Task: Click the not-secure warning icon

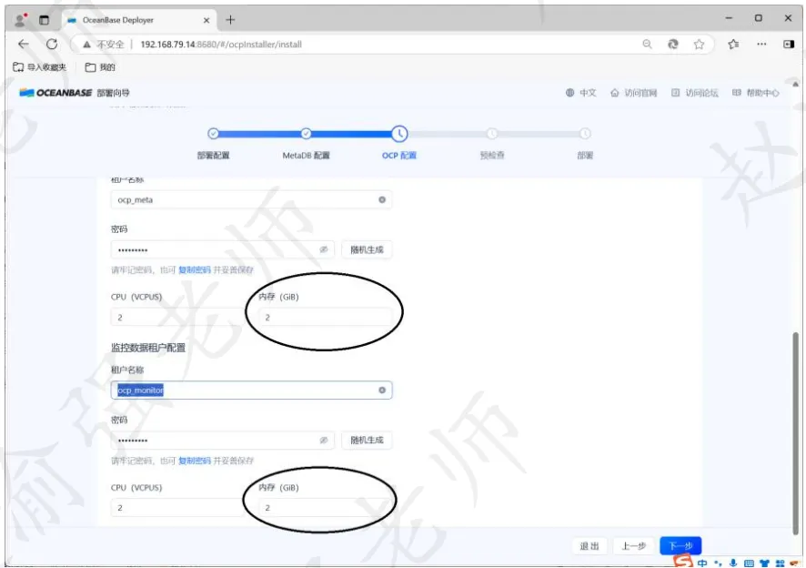Action: 86,45
